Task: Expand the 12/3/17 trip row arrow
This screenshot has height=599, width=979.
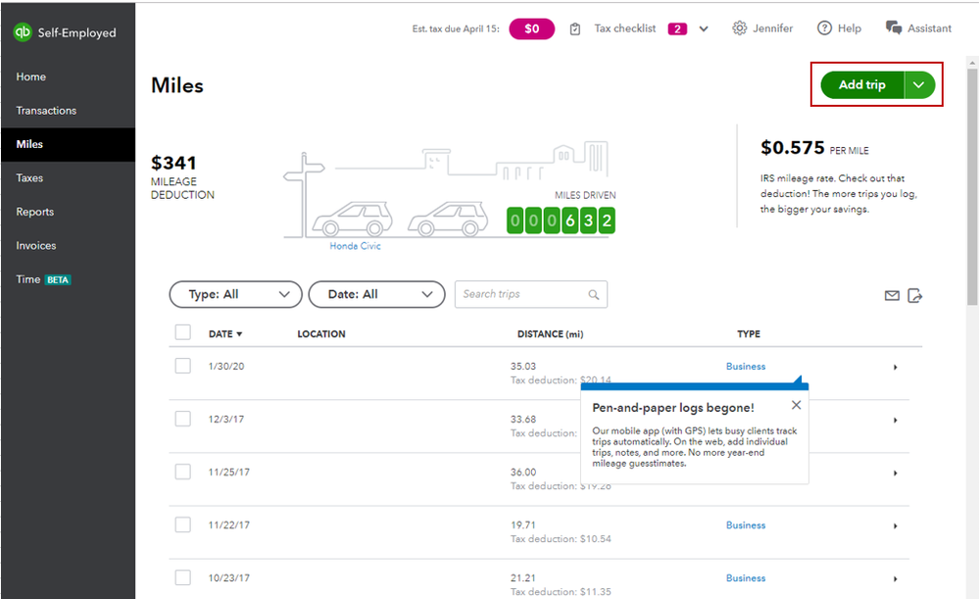Action: pyautogui.click(x=896, y=421)
